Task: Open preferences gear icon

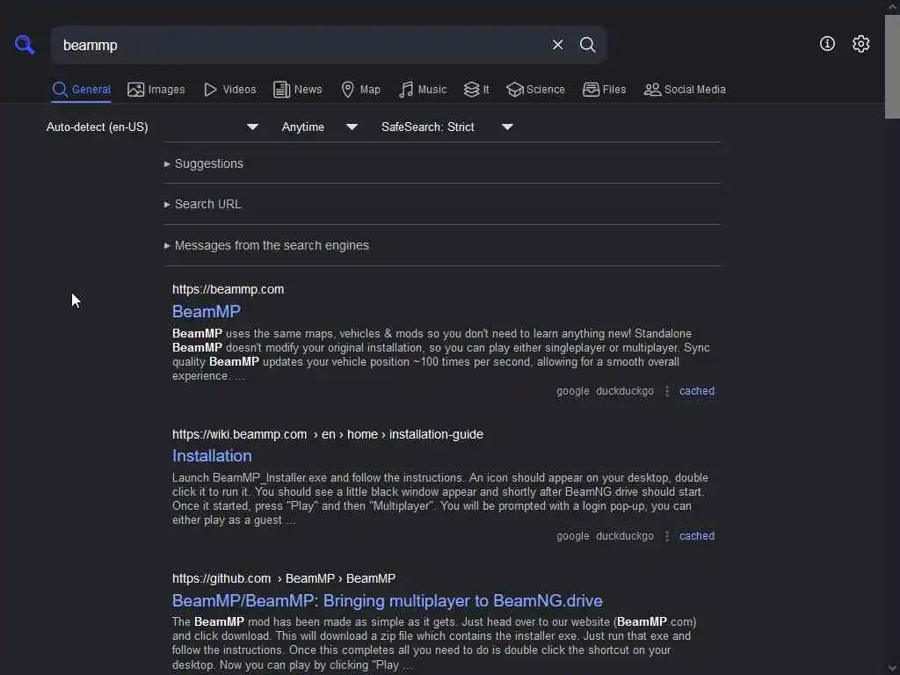Action: (860, 44)
